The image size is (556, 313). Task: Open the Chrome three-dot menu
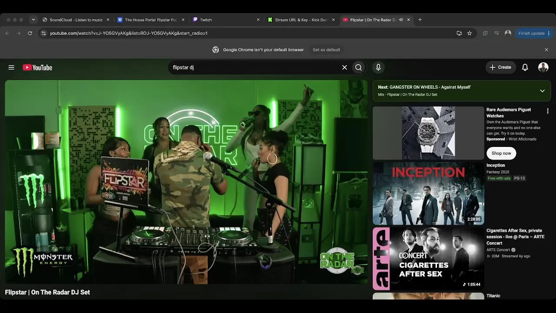(549, 33)
